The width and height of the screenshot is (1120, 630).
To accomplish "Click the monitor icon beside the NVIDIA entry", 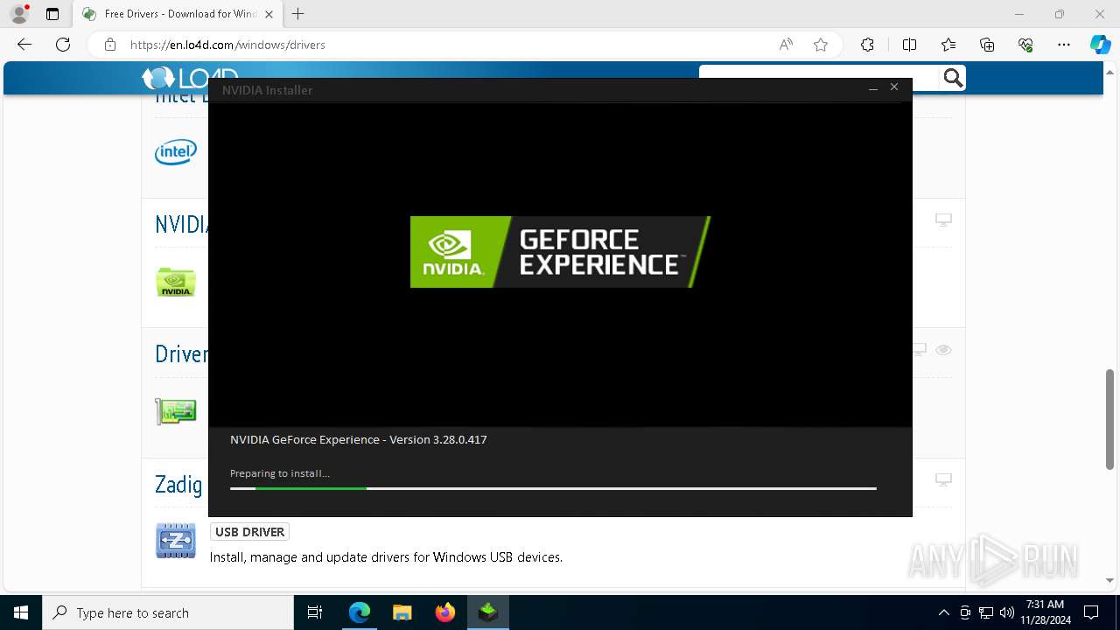I will tap(943, 220).
